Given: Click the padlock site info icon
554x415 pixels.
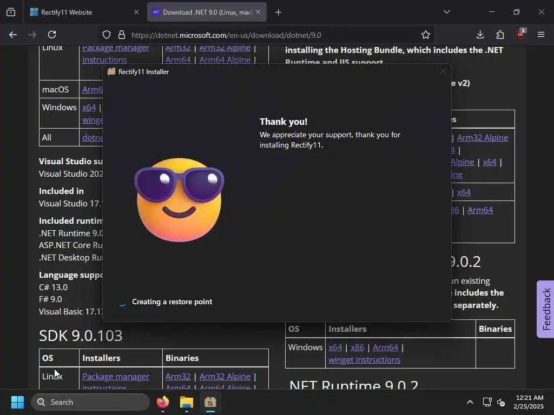Looking at the screenshot, I should tap(122, 35).
